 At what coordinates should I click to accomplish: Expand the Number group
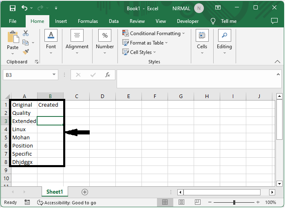(105, 42)
